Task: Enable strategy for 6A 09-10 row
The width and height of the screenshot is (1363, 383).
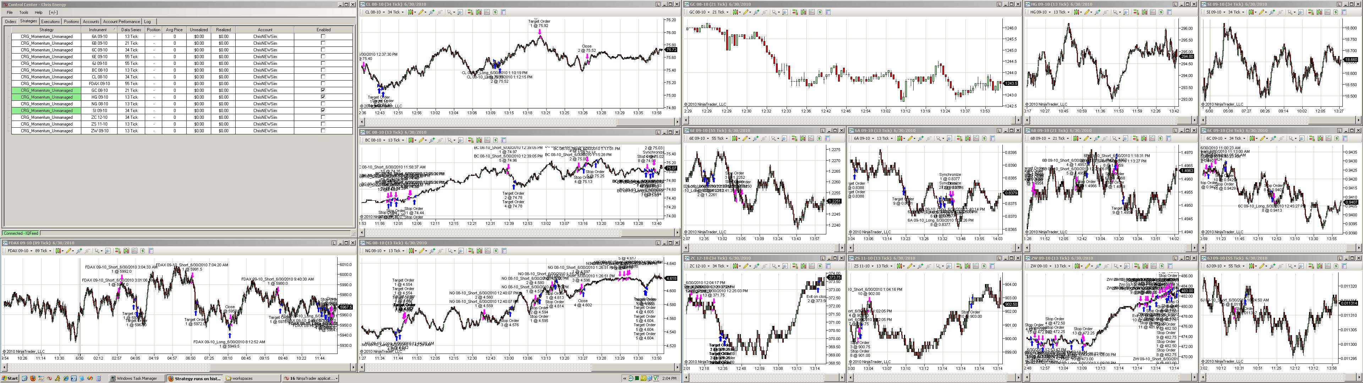Action: point(323,37)
